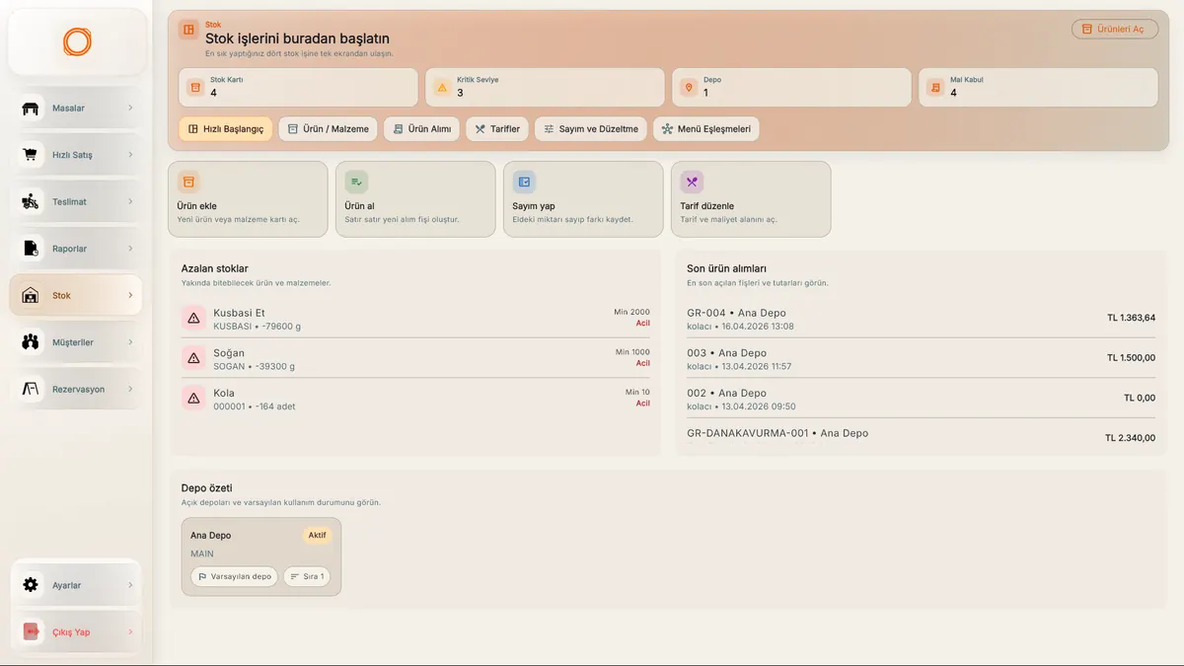
Task: Open the Sayım ve Düzeltme tab
Action: point(591,129)
